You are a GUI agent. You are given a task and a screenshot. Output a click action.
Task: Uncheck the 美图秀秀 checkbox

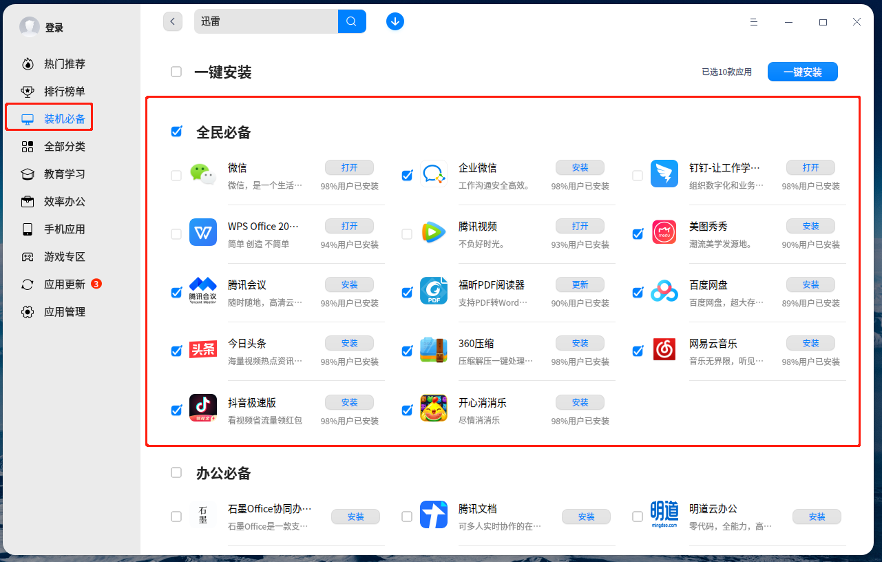(638, 234)
